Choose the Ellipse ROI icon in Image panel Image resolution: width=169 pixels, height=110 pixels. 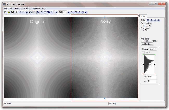pyautogui.click(x=152, y=20)
